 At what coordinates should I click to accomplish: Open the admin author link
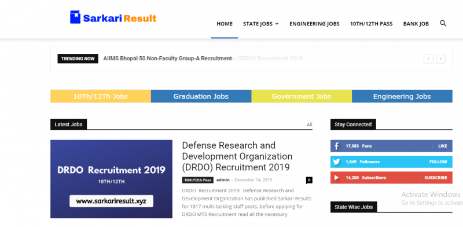coord(223,180)
